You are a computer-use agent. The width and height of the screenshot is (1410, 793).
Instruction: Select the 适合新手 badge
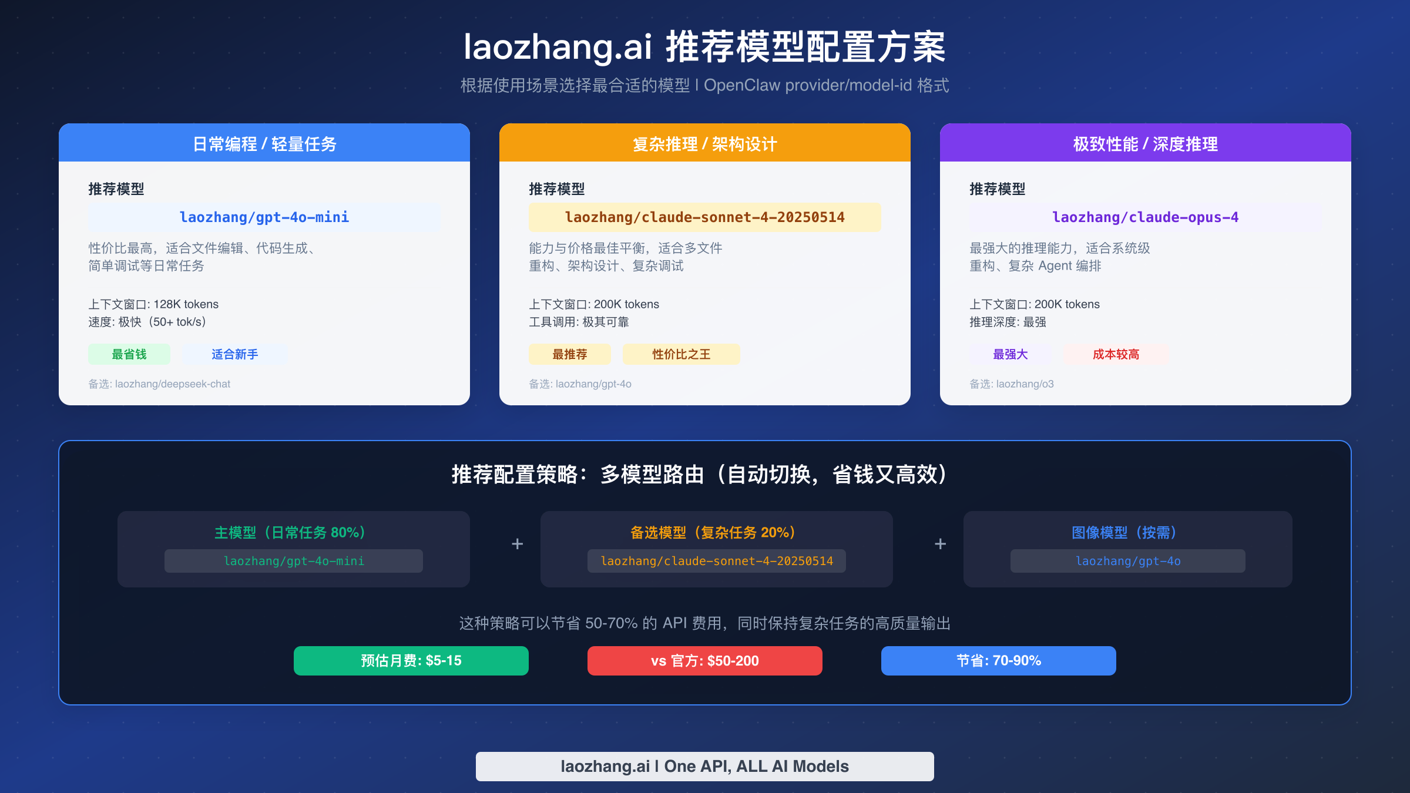[x=234, y=354]
